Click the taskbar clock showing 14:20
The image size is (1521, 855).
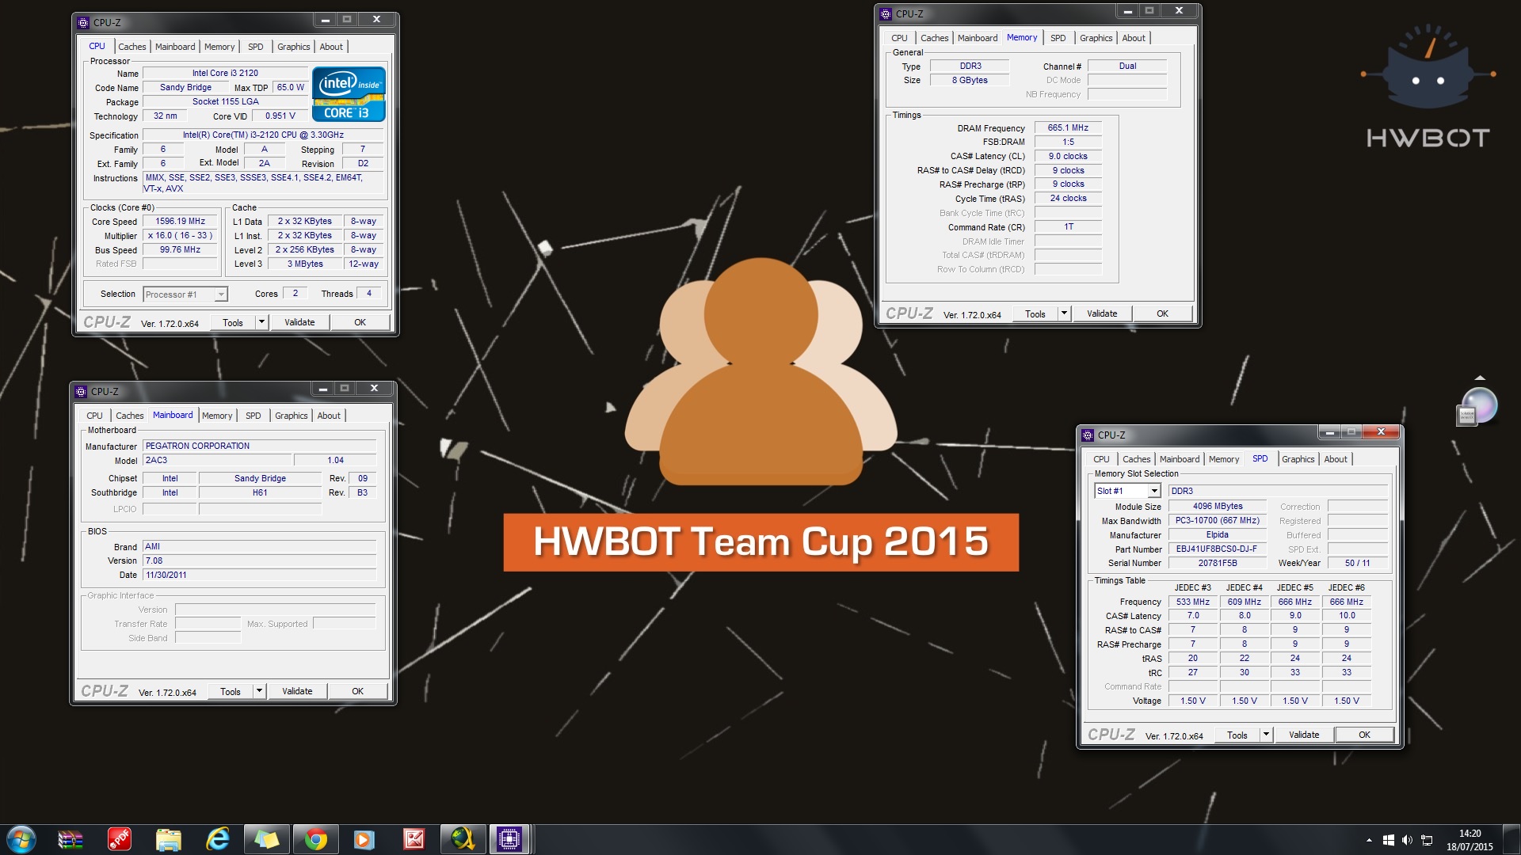[1470, 840]
